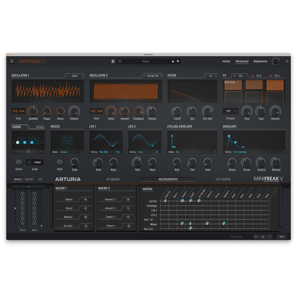The image size is (297, 297).
Task: Click the undo arrow in bottom bar
Action: [255, 236]
